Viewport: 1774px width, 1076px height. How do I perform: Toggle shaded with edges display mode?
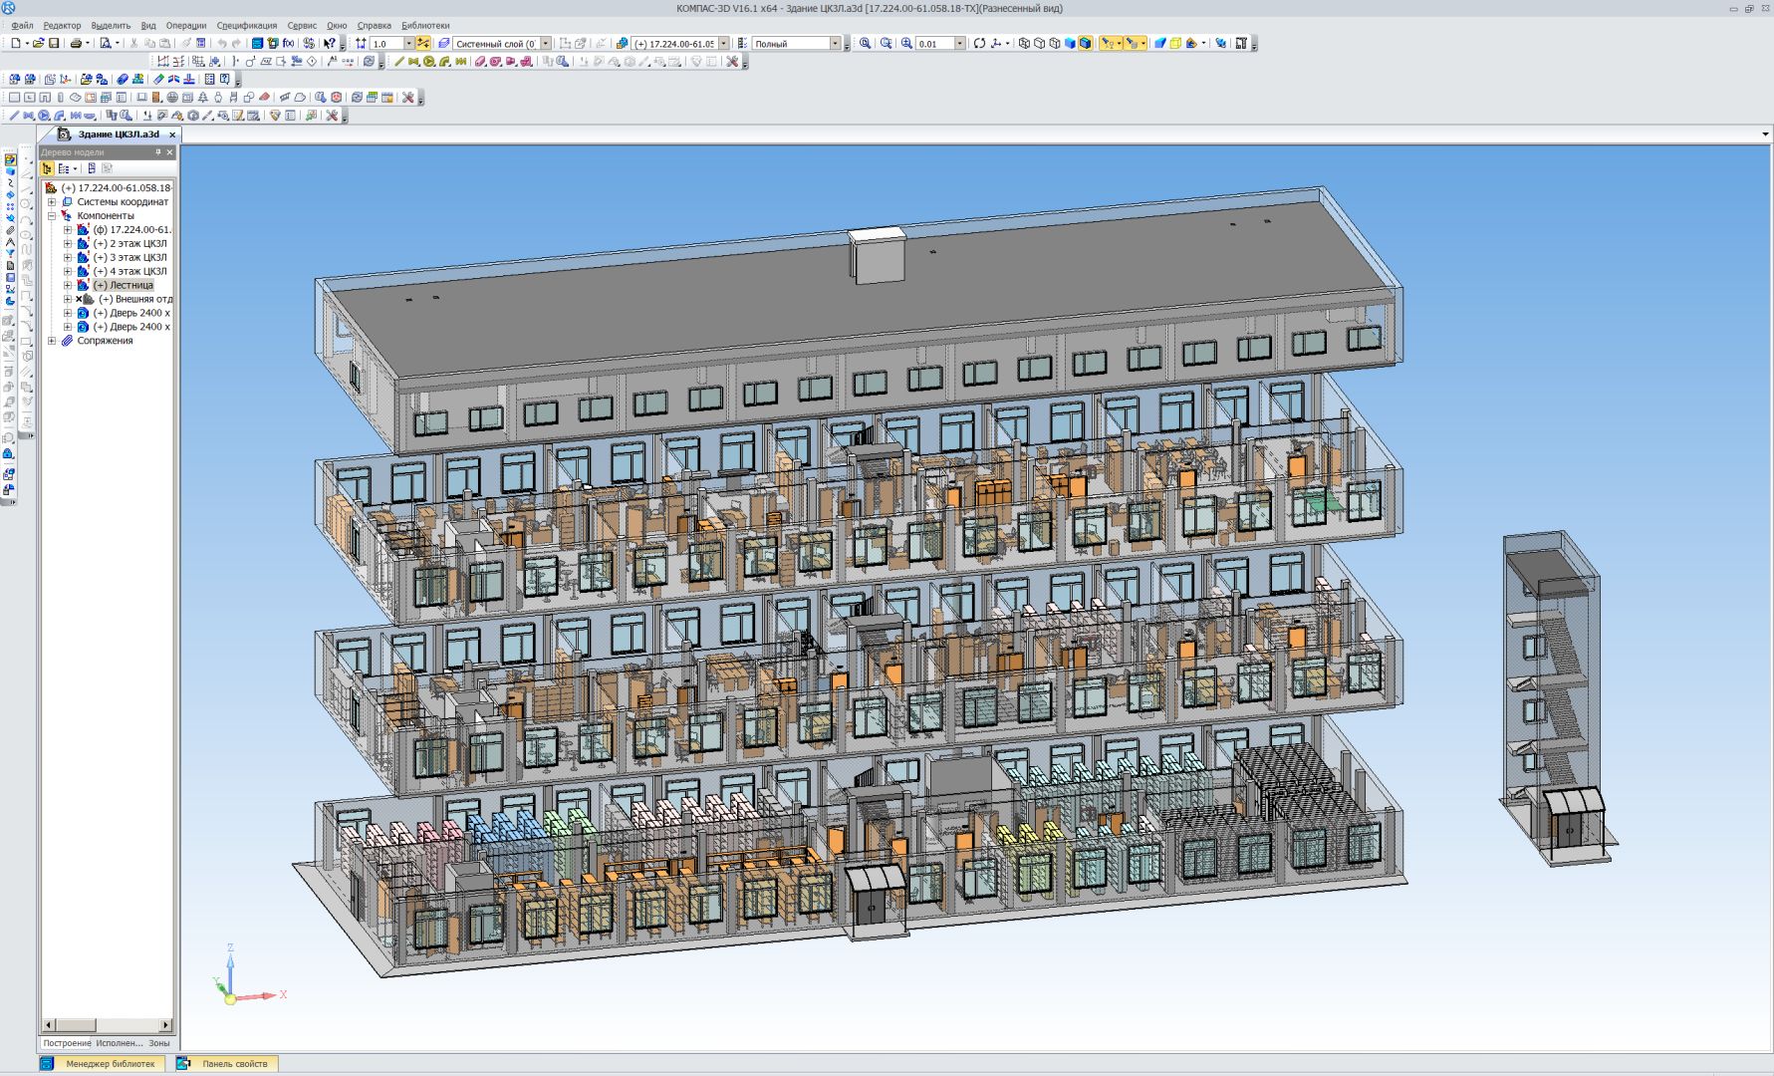pyautogui.click(x=1085, y=44)
